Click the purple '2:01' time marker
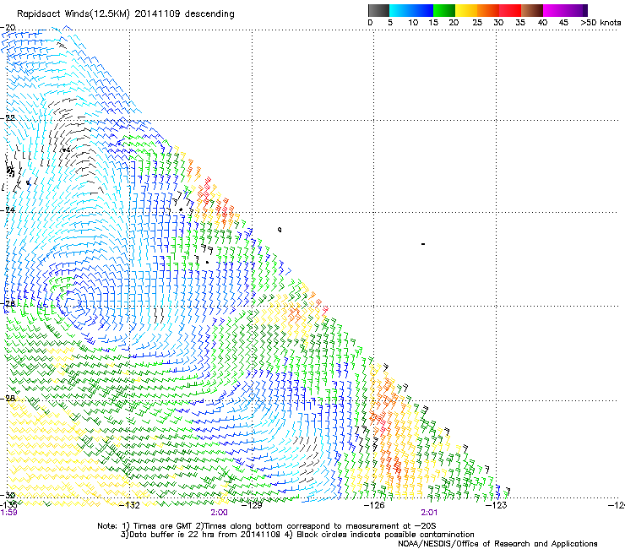This screenshot has width=625, height=549. point(429,513)
